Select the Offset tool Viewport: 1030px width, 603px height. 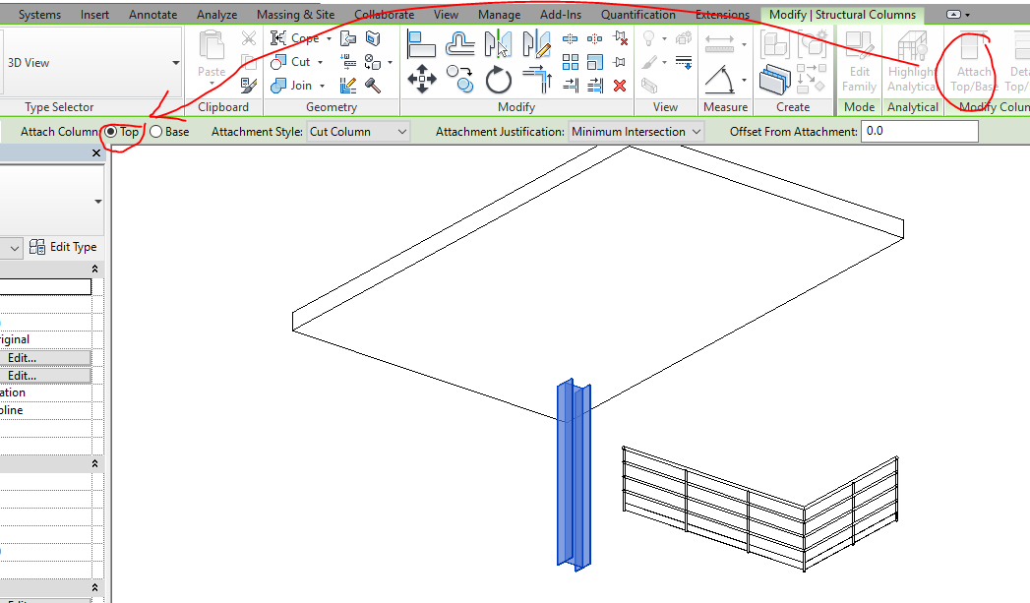[458, 43]
